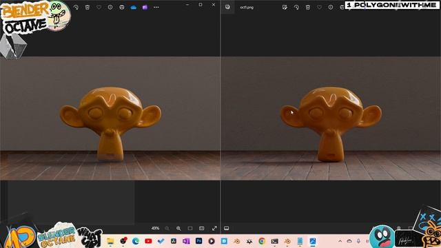The image size is (441, 248).
Task: Open Edit image in the right Photos window
Action: (x=285, y=8)
